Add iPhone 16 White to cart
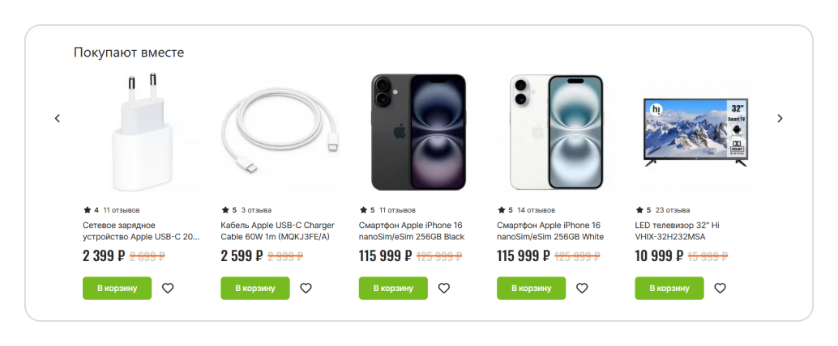Image resolution: width=838 pixels, height=346 pixels. coord(531,288)
